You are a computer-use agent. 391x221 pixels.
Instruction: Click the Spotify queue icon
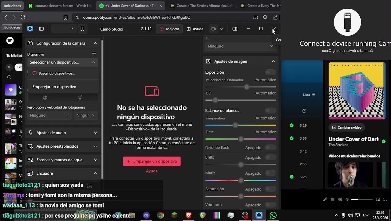click(x=333, y=199)
